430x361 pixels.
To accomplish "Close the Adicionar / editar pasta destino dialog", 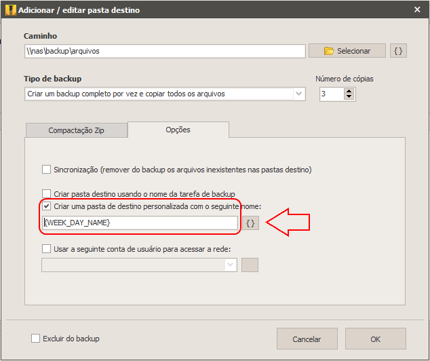I will 417,9.
